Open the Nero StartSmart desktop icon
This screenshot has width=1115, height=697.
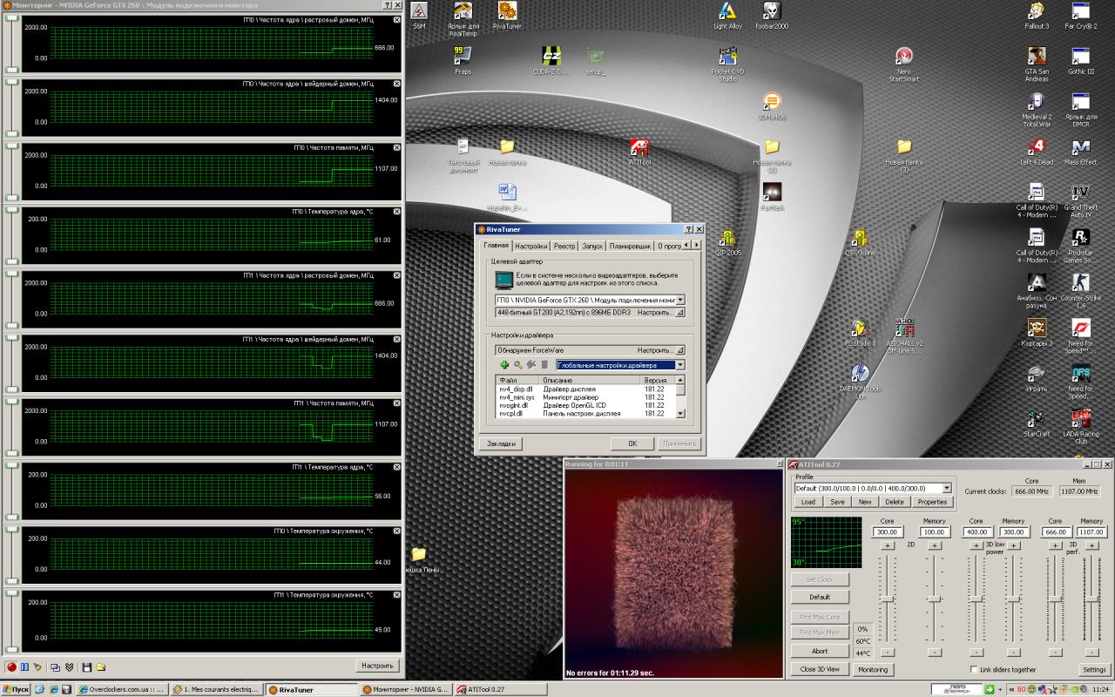[x=903, y=64]
